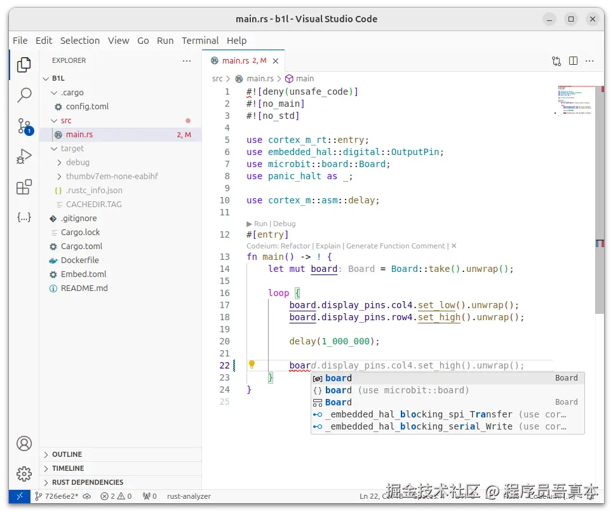The width and height of the screenshot is (613, 514).
Task: Open the View menu
Action: (x=118, y=41)
